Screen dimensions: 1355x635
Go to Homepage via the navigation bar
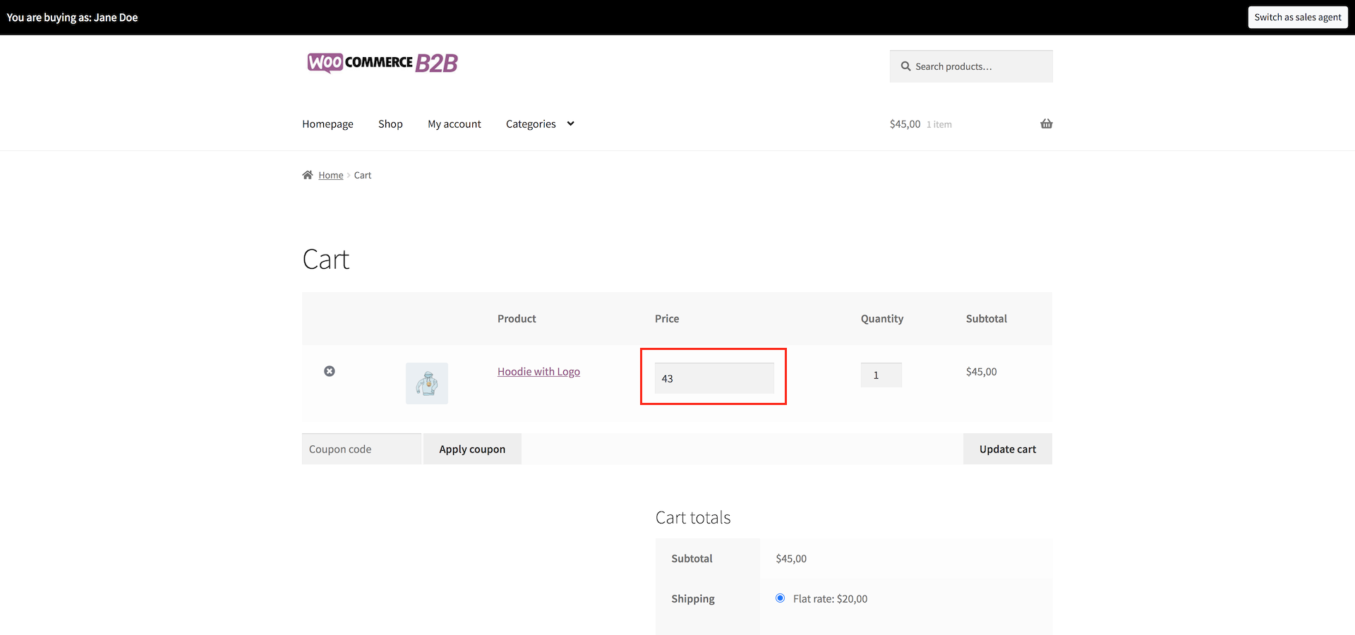[x=327, y=123]
